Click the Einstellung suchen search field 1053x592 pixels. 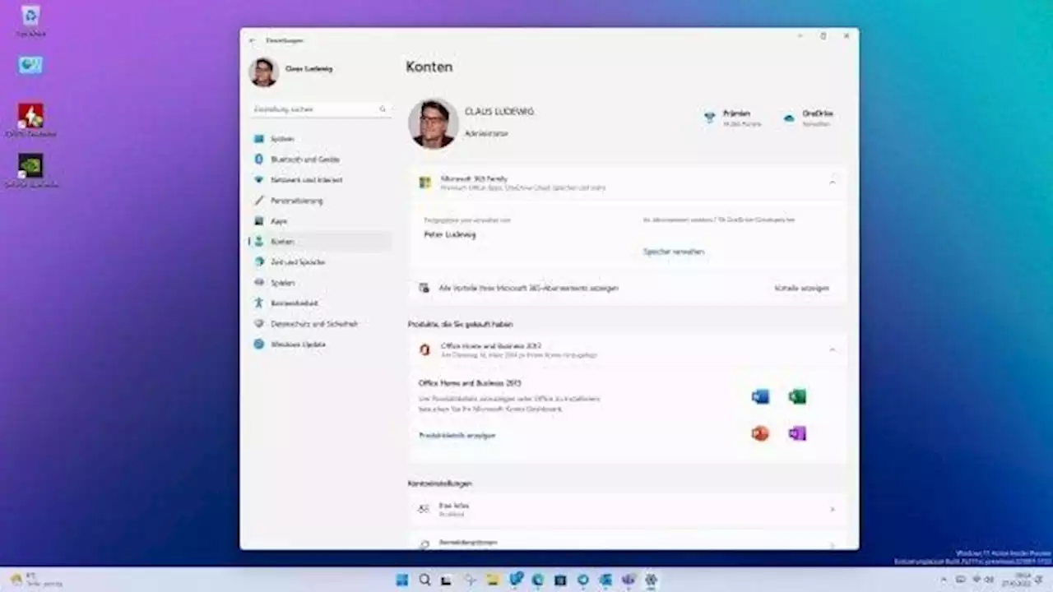click(x=319, y=109)
